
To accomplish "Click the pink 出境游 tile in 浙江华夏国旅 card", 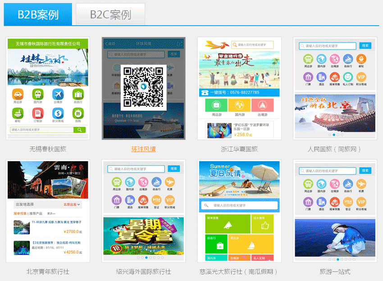I will [x=262, y=105].
